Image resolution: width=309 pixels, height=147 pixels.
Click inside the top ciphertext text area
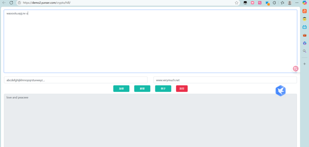[x=150, y=41]
